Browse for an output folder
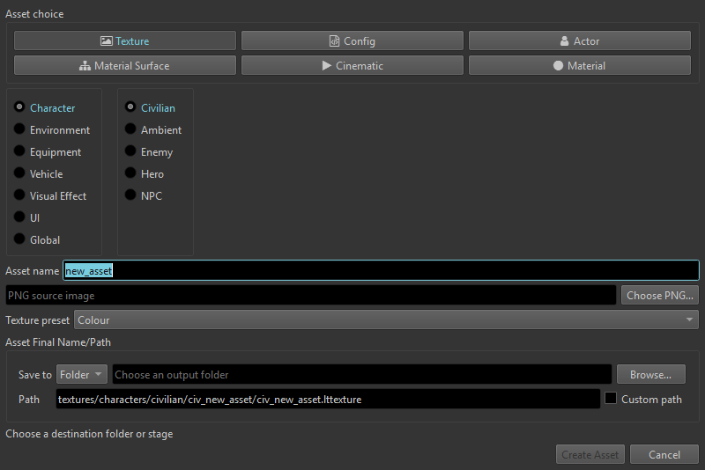 (650, 374)
